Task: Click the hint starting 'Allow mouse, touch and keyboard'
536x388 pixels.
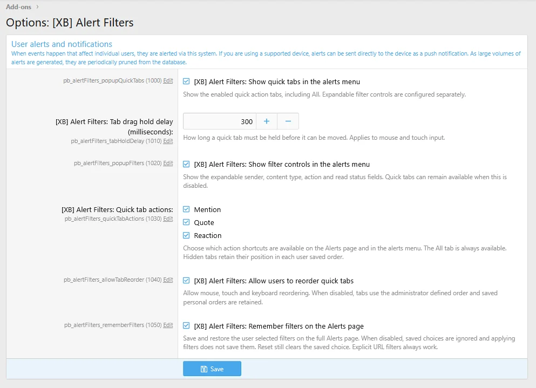Action: (340, 297)
